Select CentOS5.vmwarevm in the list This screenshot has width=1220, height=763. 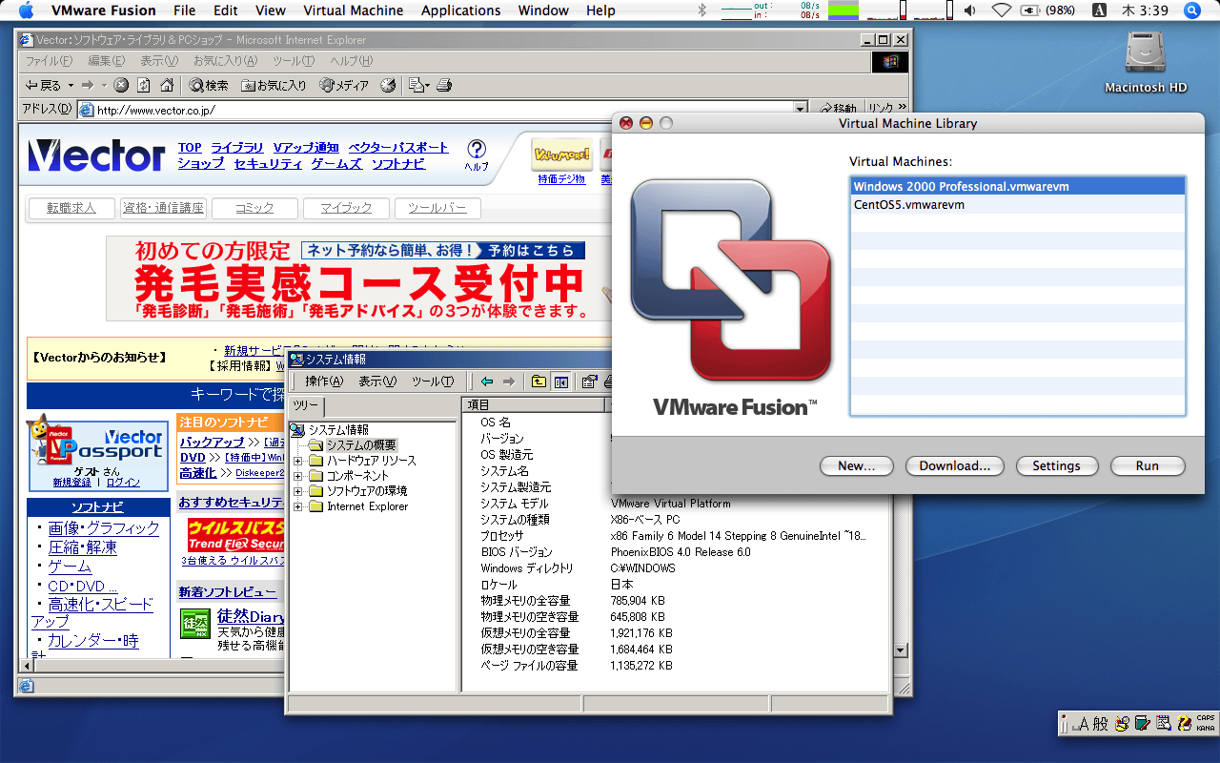[1017, 204]
